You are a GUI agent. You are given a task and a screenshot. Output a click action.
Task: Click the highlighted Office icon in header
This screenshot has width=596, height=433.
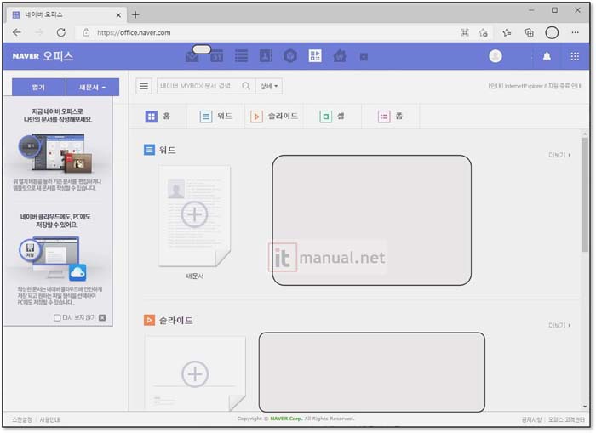point(315,56)
